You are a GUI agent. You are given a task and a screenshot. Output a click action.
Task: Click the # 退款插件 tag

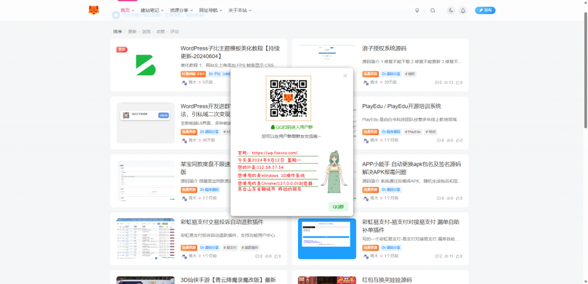(x=250, y=248)
